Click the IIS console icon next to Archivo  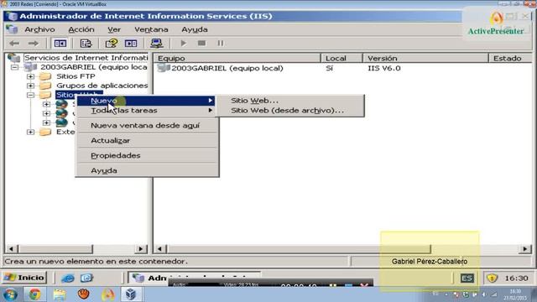point(12,29)
